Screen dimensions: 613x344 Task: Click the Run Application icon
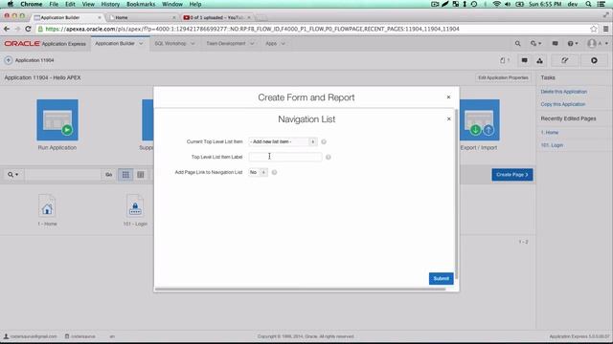coord(57,119)
